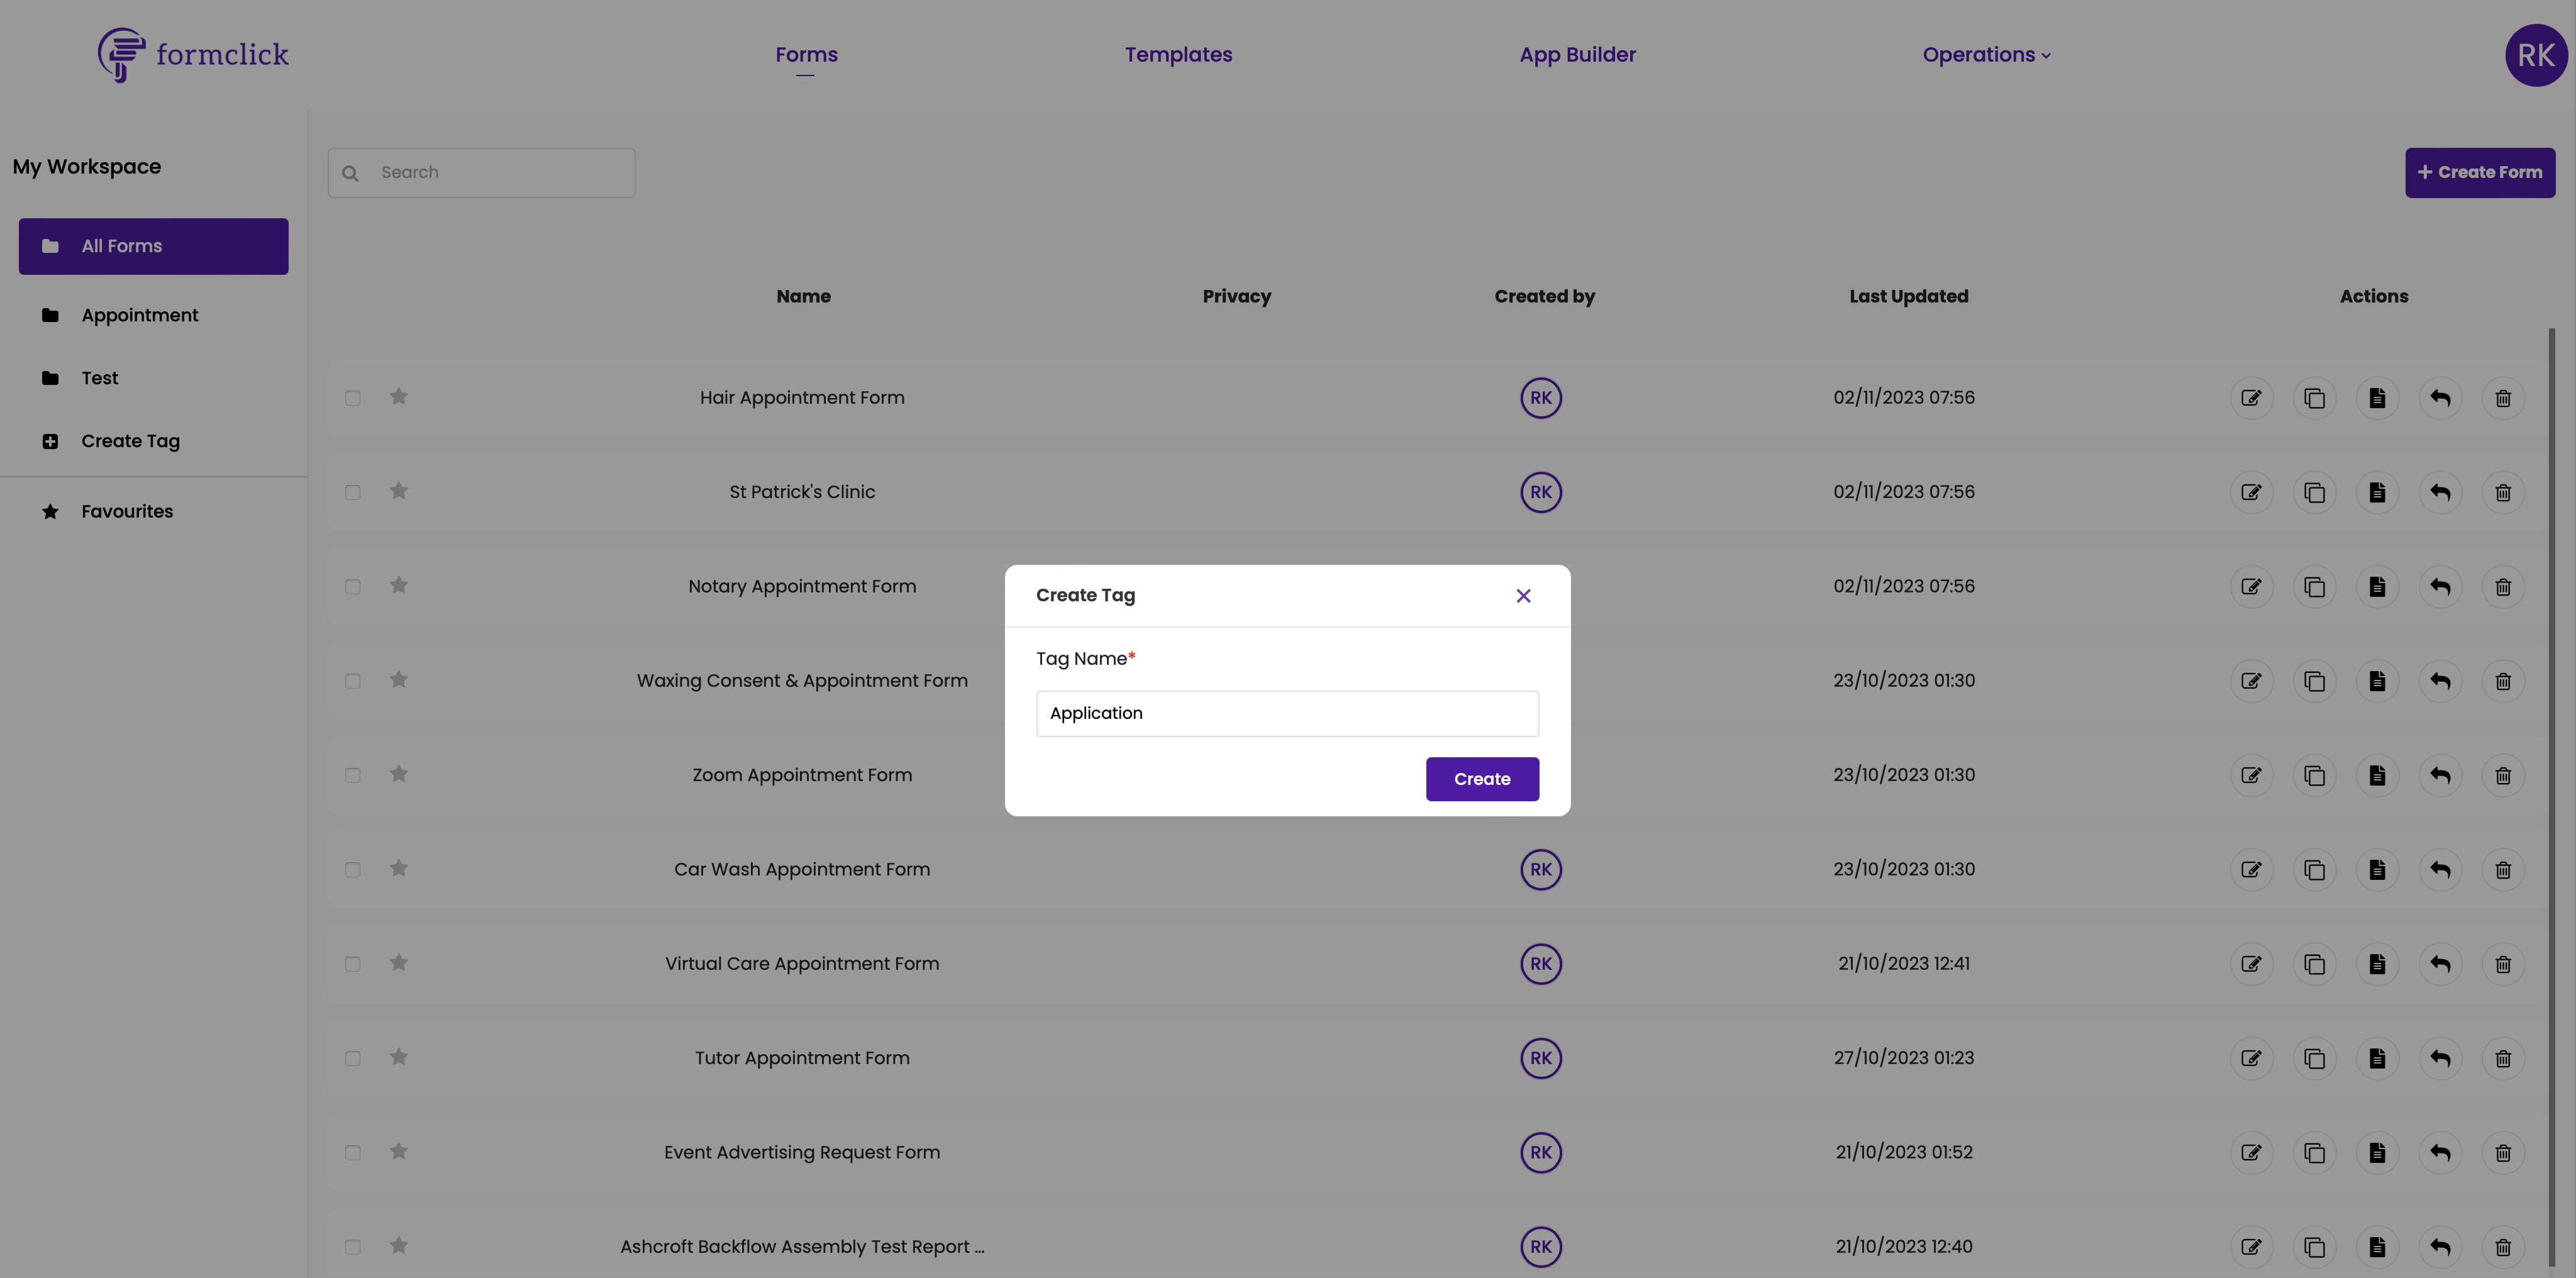This screenshot has height=1278, width=2576.
Task: Check the Hair Appointment Form checkbox
Action: 353,398
